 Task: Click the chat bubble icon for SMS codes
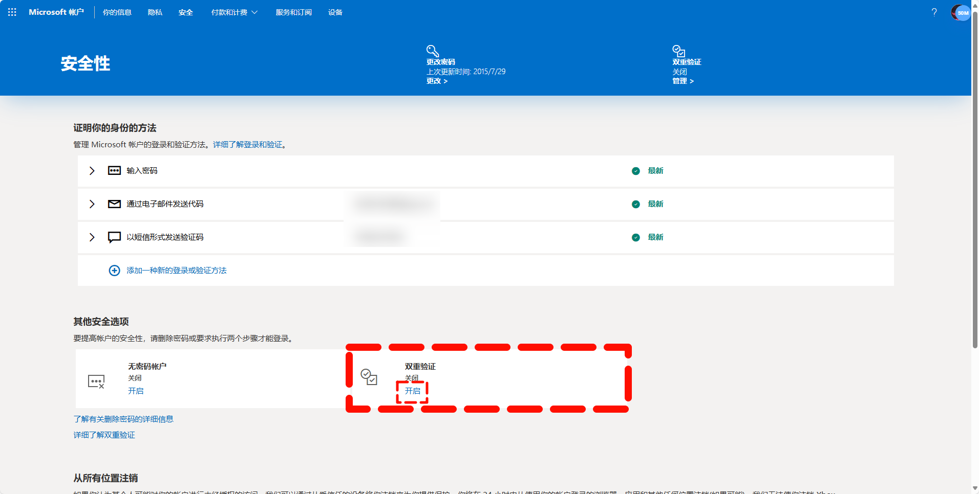114,237
